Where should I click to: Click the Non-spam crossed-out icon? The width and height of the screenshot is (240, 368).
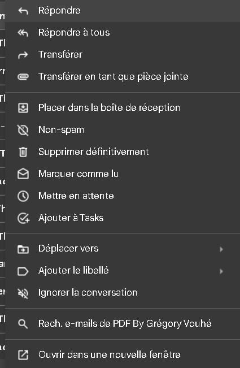pos(23,130)
